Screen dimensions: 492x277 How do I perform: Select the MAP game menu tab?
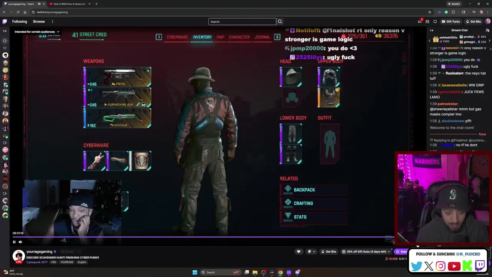click(x=220, y=37)
